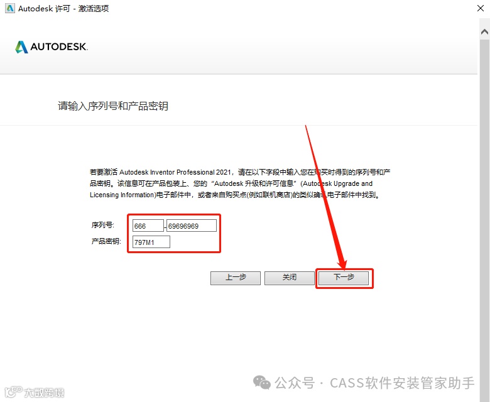Click the 产品密钥 label
This screenshot has width=490, height=402.
[x=106, y=241]
